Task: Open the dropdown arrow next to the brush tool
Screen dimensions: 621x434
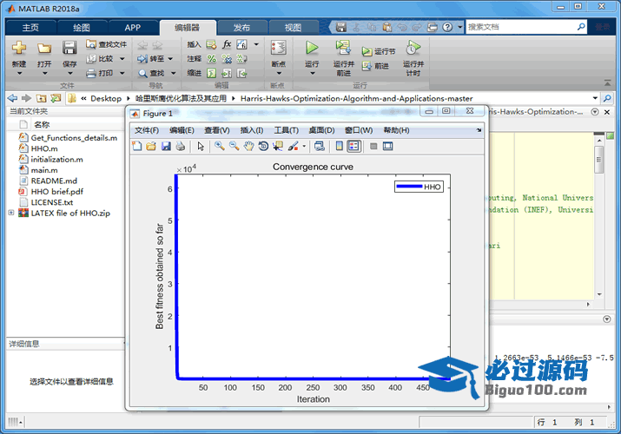Action: [x=304, y=147]
